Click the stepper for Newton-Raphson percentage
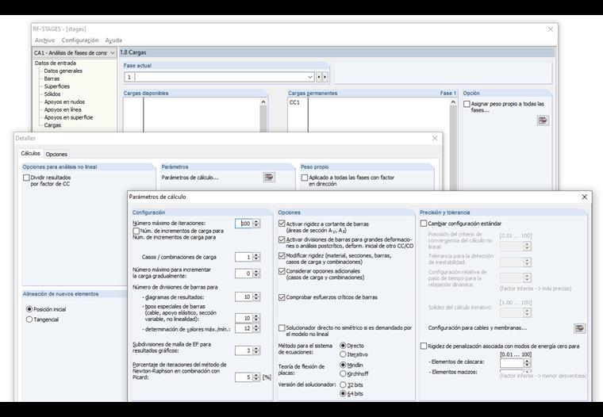 (x=256, y=377)
